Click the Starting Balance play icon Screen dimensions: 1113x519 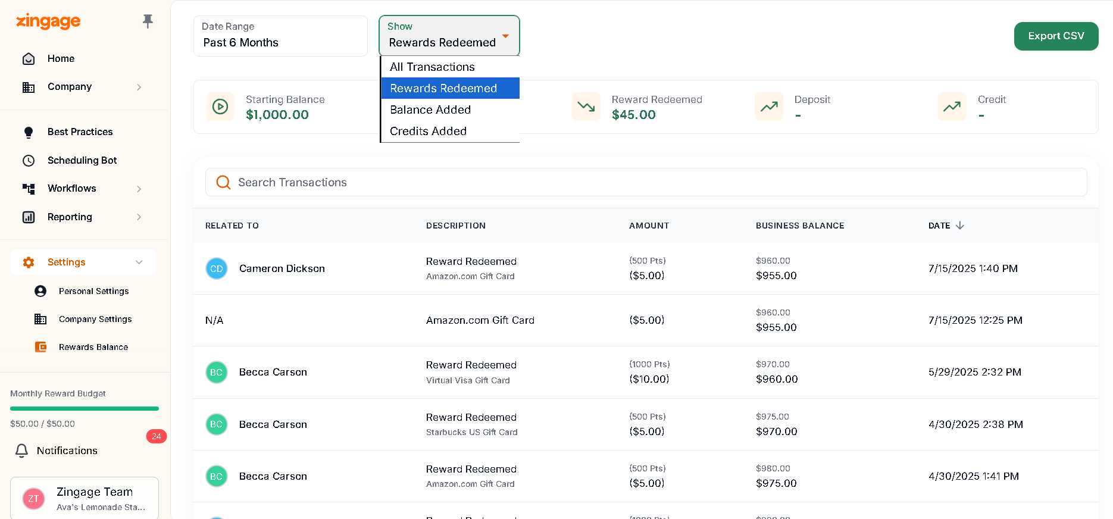[x=220, y=107]
